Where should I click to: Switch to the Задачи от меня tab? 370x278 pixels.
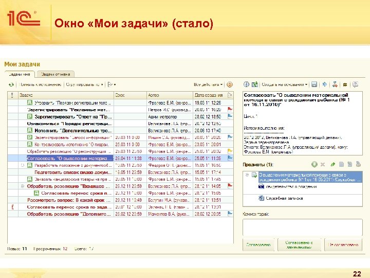(55, 74)
